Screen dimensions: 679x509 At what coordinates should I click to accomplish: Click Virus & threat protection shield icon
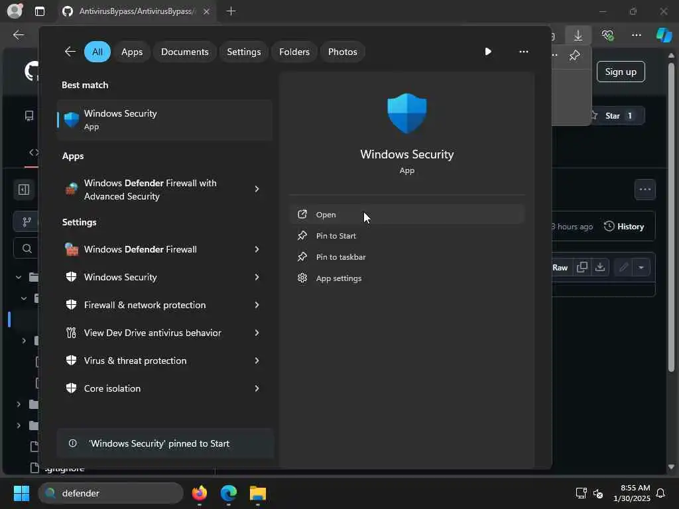72,361
